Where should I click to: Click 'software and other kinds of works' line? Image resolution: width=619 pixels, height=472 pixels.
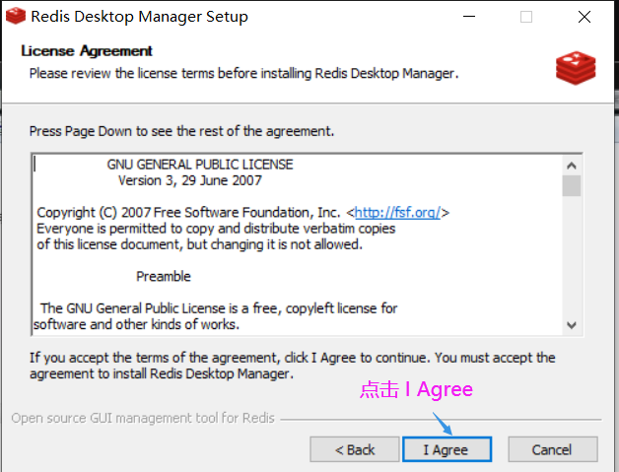point(136,324)
